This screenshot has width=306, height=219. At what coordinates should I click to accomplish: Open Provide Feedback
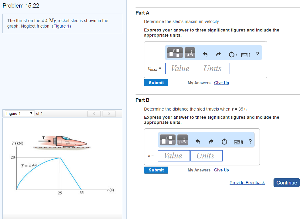tap(247, 183)
